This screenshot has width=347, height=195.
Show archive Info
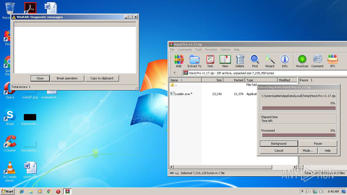[x=285, y=61]
